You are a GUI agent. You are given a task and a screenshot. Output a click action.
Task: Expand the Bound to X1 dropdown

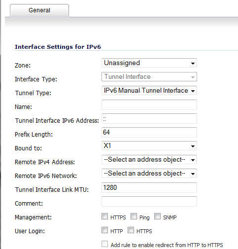(149, 146)
